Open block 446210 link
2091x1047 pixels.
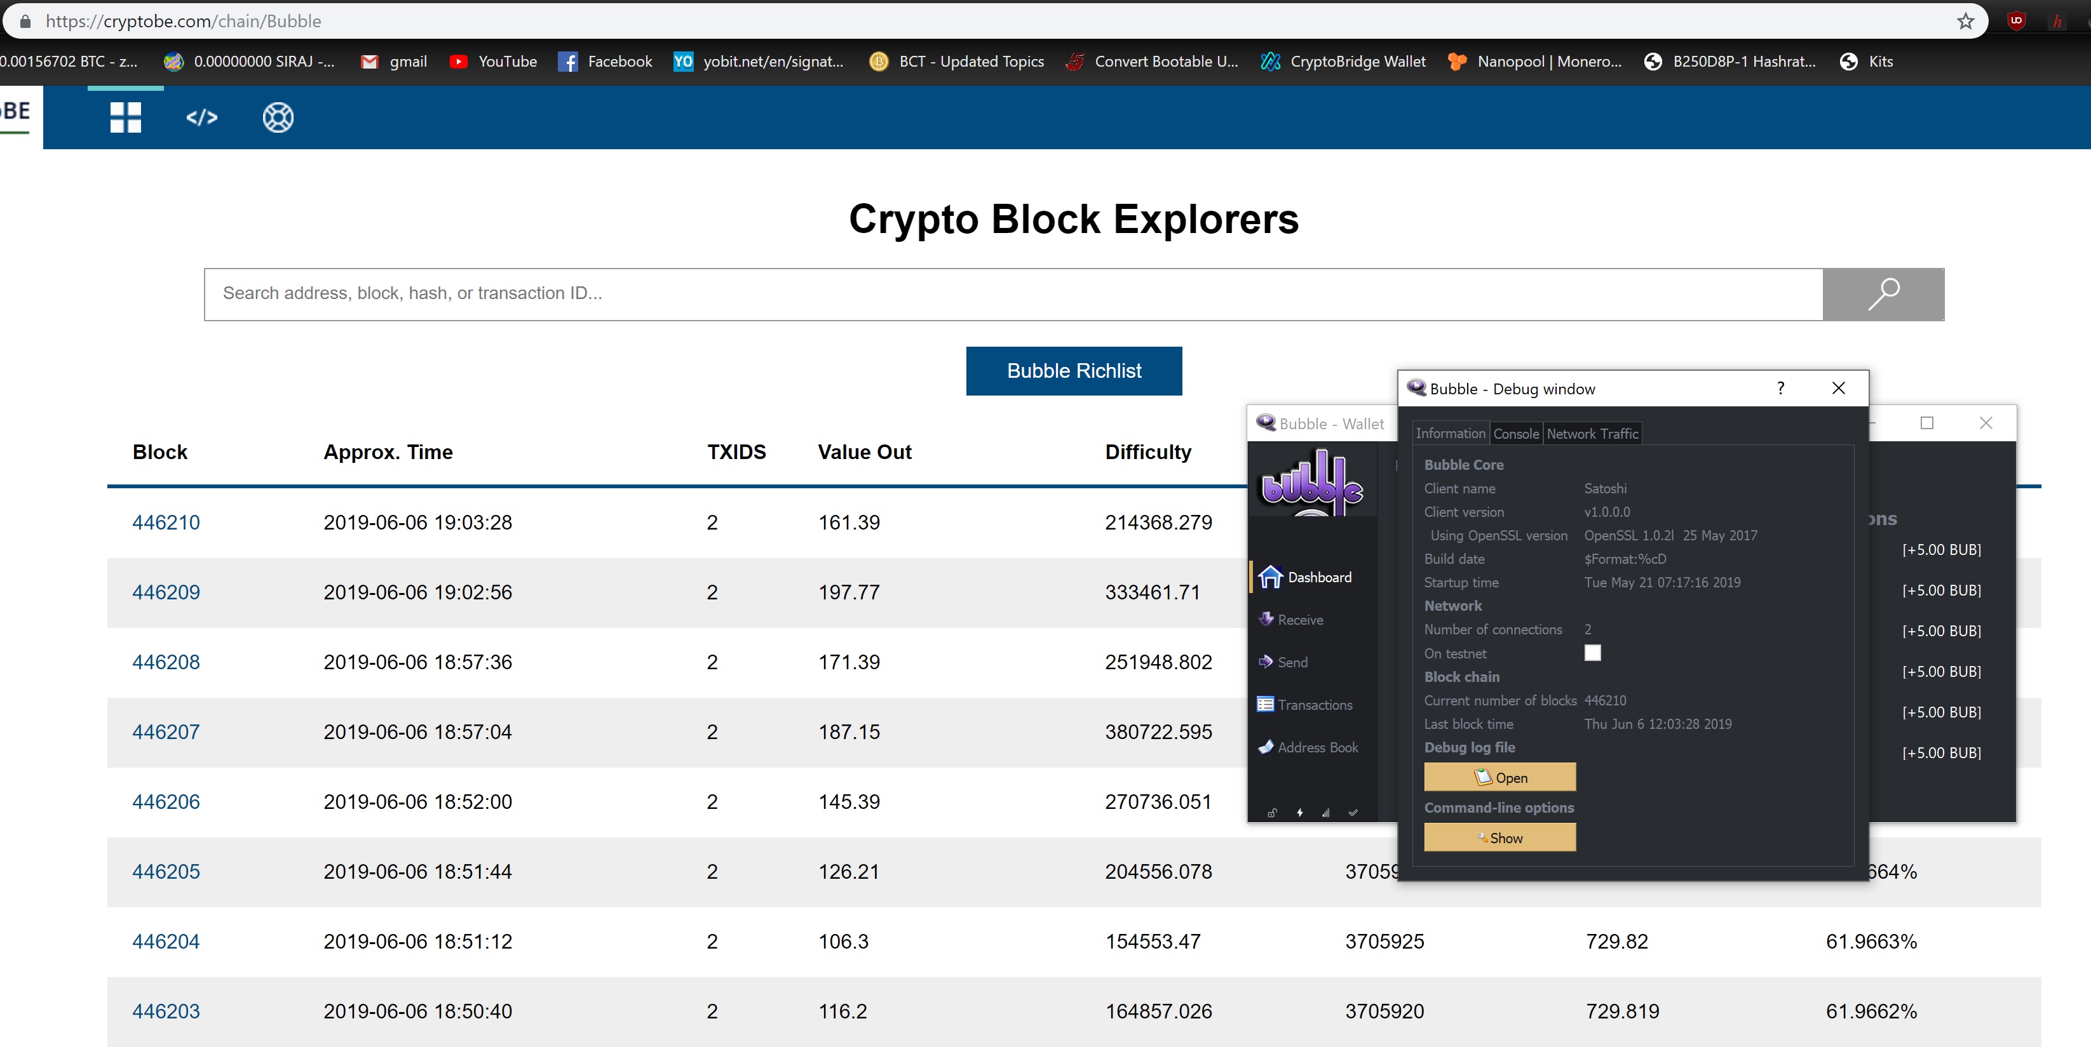tap(166, 523)
